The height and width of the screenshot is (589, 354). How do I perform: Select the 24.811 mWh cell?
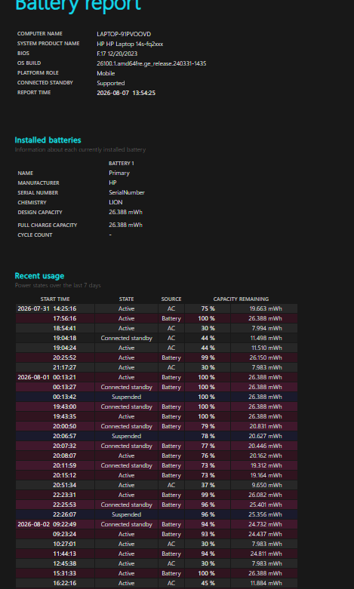(266, 554)
